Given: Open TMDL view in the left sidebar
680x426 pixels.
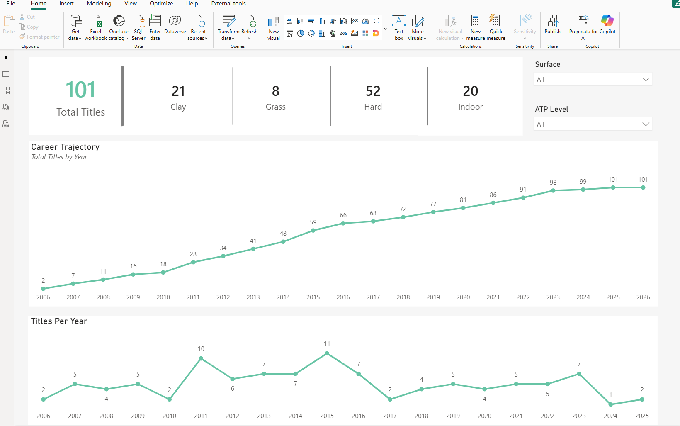Looking at the screenshot, I should click(6, 124).
